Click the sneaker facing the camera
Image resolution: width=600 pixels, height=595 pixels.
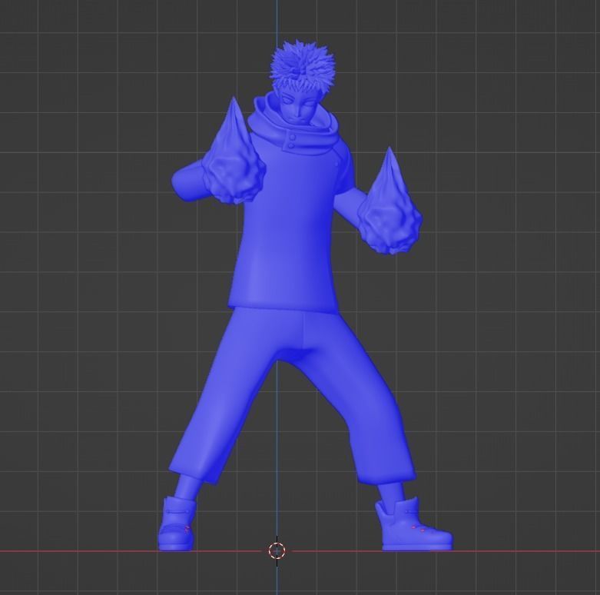pos(177,524)
